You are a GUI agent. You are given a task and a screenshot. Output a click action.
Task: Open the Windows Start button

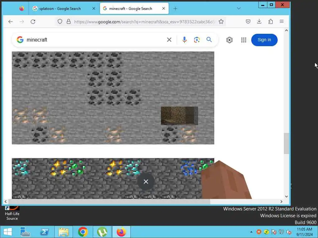(x=7, y=232)
